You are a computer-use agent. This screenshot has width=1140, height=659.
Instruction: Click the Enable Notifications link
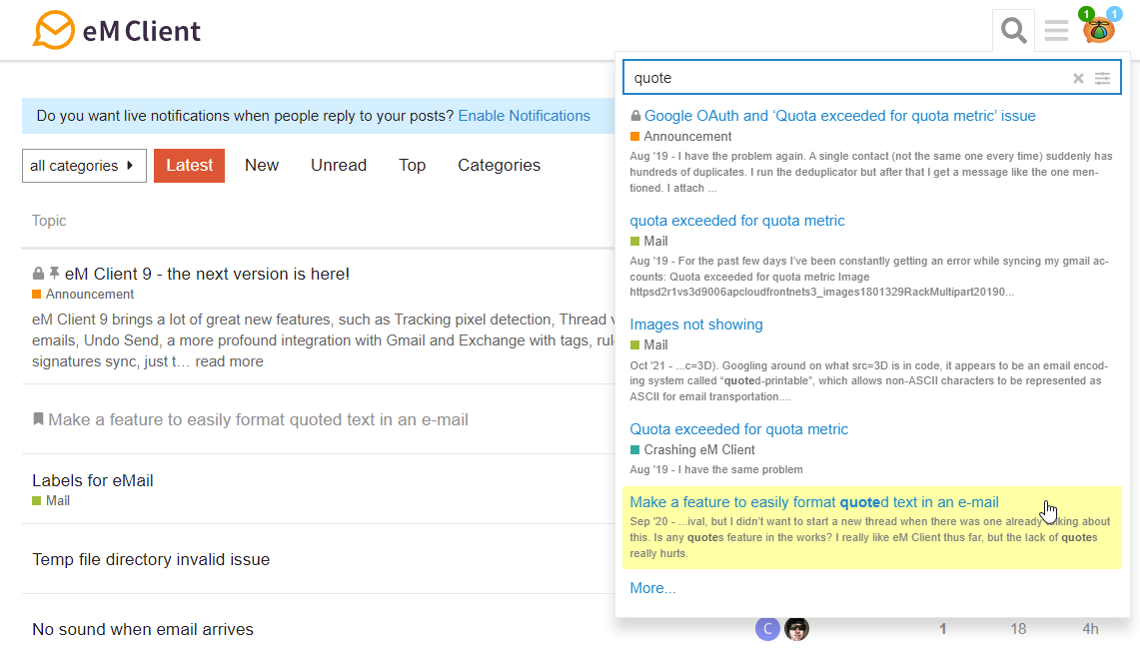(x=525, y=116)
